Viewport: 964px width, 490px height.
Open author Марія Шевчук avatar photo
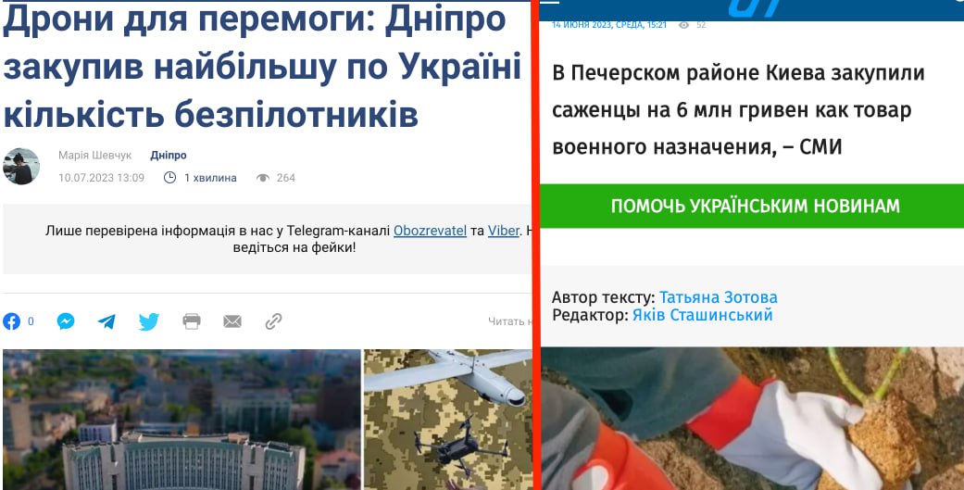21,166
